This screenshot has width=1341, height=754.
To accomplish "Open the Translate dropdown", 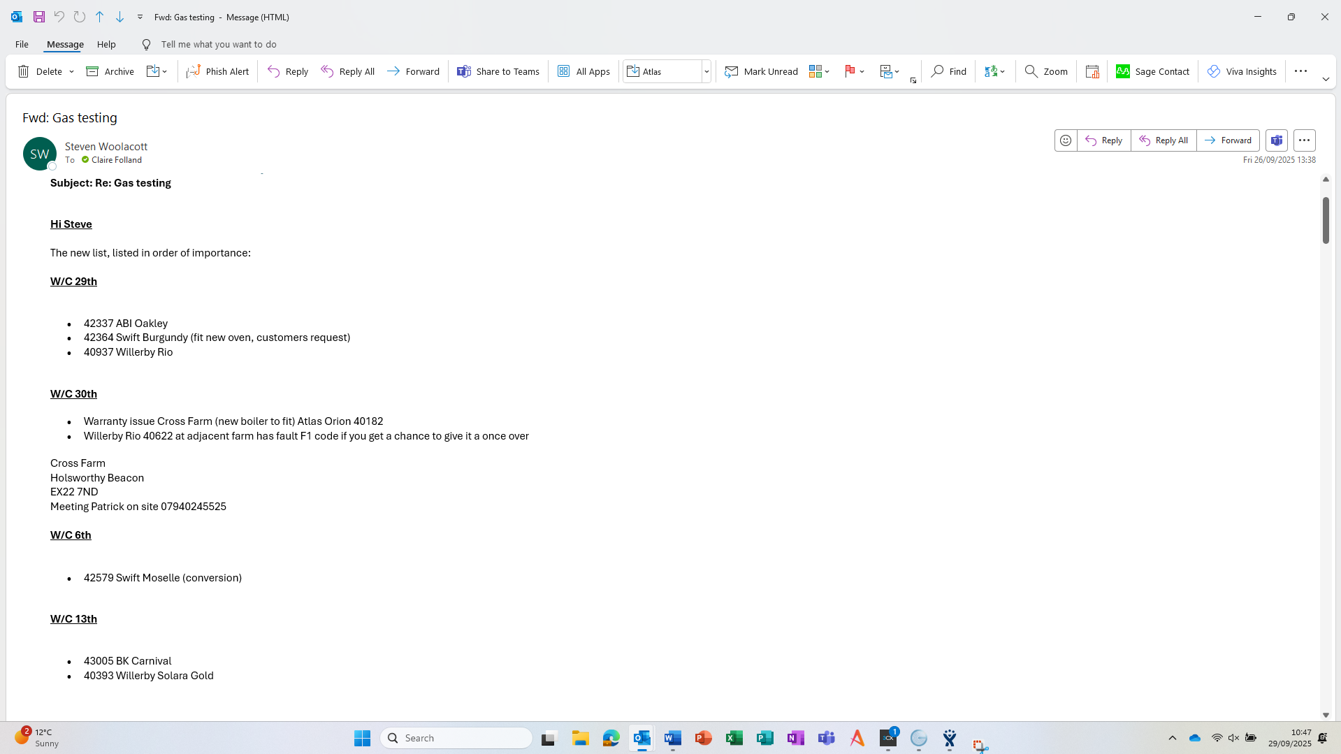I will point(994,71).
